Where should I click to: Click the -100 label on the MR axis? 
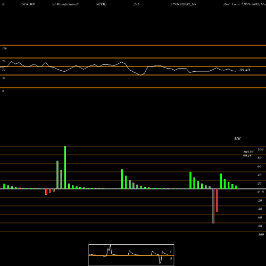[x=261, y=235]
